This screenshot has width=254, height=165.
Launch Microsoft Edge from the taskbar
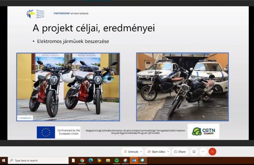(91, 161)
